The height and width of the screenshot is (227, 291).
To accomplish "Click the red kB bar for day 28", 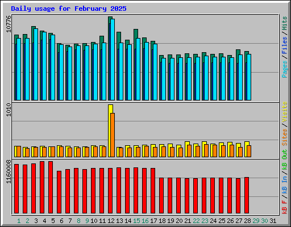I will coord(247,195).
